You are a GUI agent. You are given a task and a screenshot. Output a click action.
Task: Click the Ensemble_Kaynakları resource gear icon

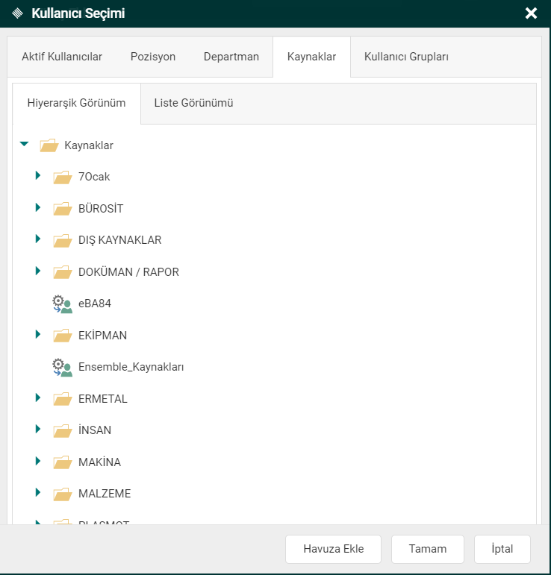[x=62, y=367]
